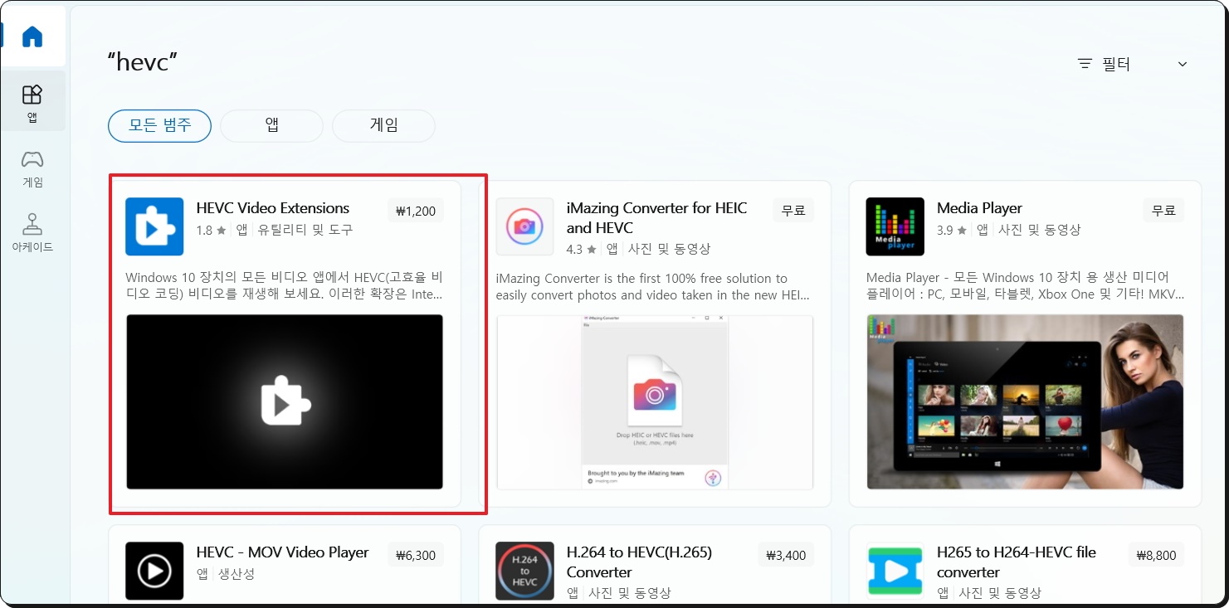Click the 필터 filter lines icon
Image resolution: width=1229 pixels, height=608 pixels.
[1085, 64]
